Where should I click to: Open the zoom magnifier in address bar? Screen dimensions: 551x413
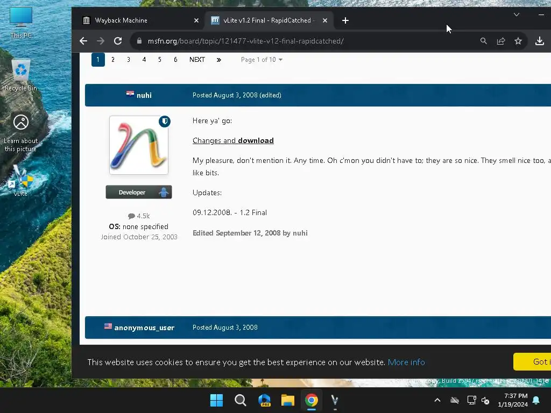point(484,41)
